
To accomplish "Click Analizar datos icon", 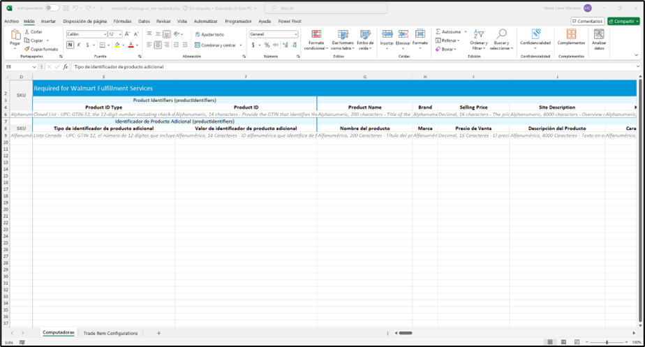I will click(x=599, y=35).
